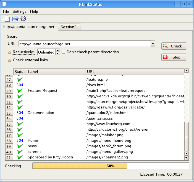
Task: Click the scrollbar bottom down arrow
Action: pos(187,158)
